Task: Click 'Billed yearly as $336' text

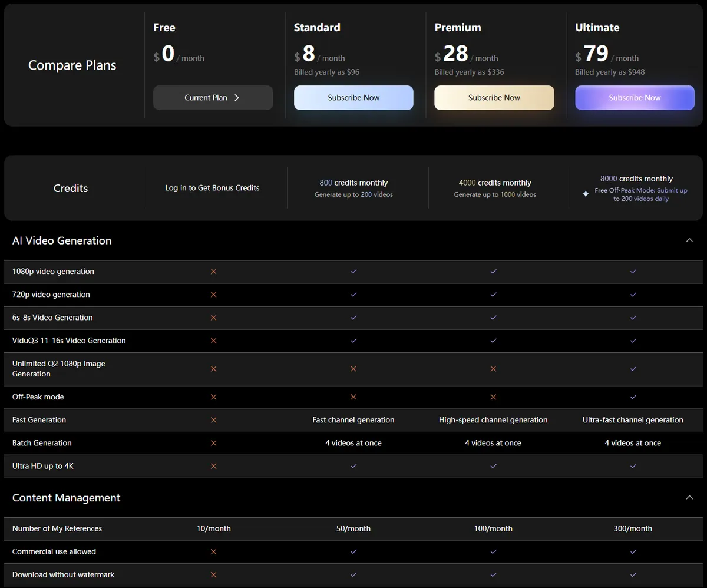Action: pyautogui.click(x=470, y=72)
